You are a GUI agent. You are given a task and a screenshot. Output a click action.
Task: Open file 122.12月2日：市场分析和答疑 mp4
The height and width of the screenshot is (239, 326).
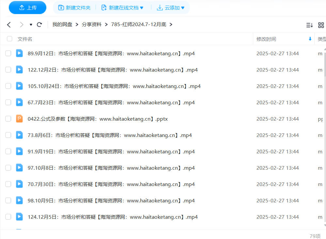[x=113, y=70]
